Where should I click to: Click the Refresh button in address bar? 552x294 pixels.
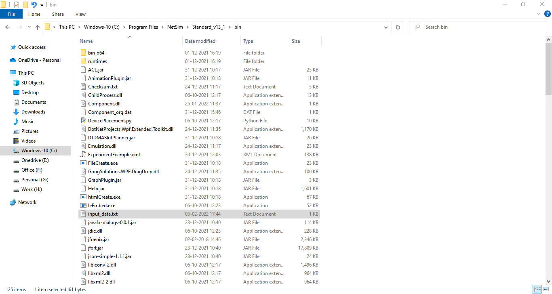coord(398,27)
